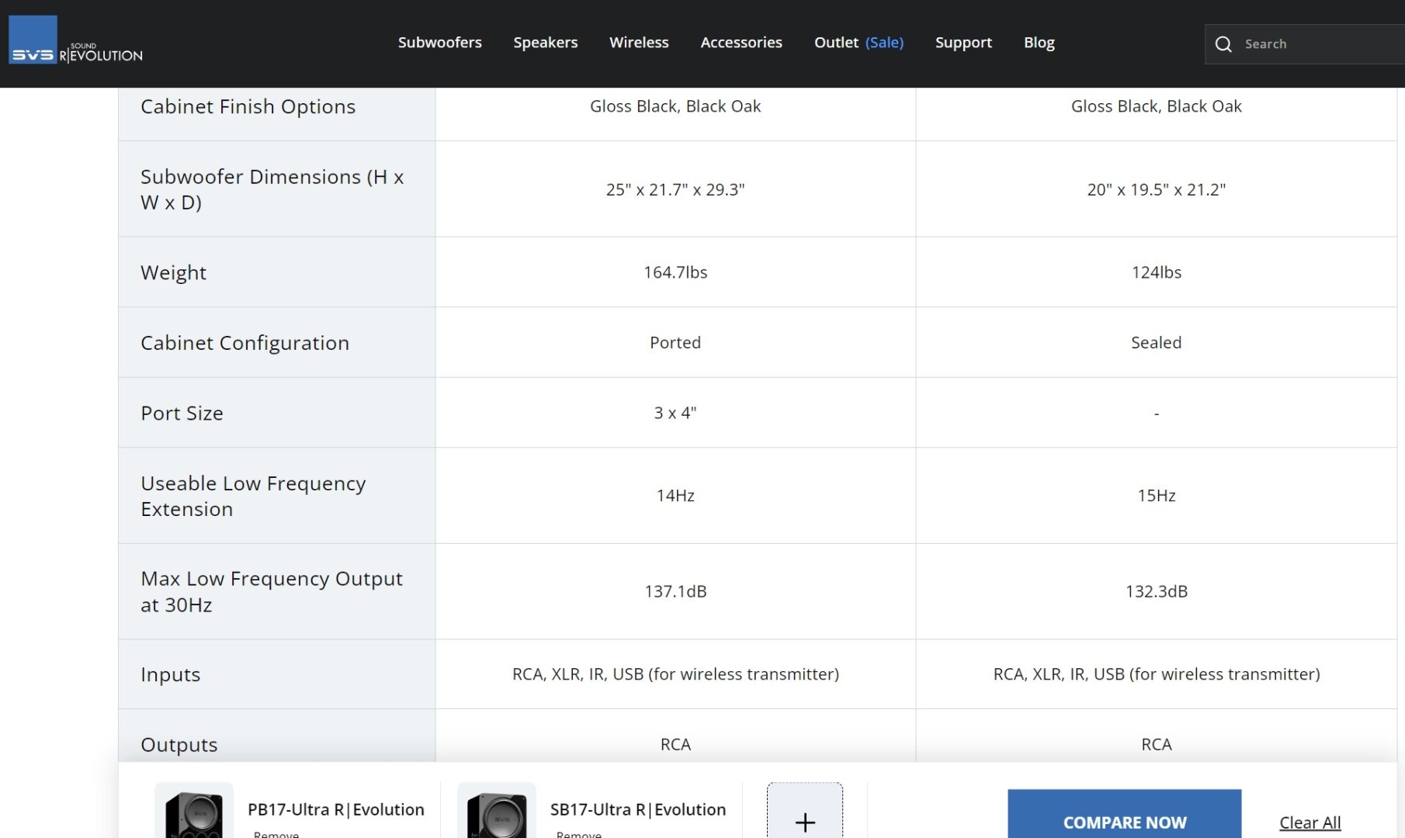
Task: Select the Sealed configuration cell
Action: pos(1157,342)
